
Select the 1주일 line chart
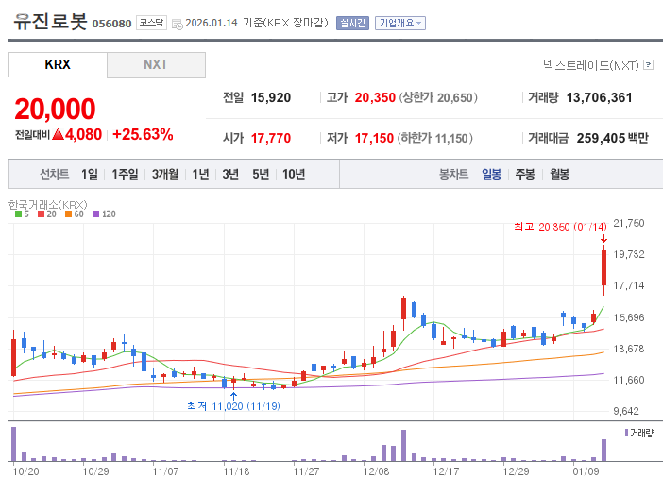click(x=125, y=174)
